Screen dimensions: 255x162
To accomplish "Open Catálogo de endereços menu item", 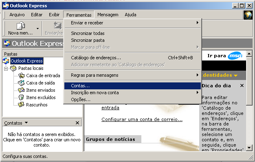I will (132, 58).
